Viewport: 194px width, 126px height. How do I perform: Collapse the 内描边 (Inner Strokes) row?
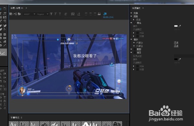pyautogui.click(x=134, y=43)
